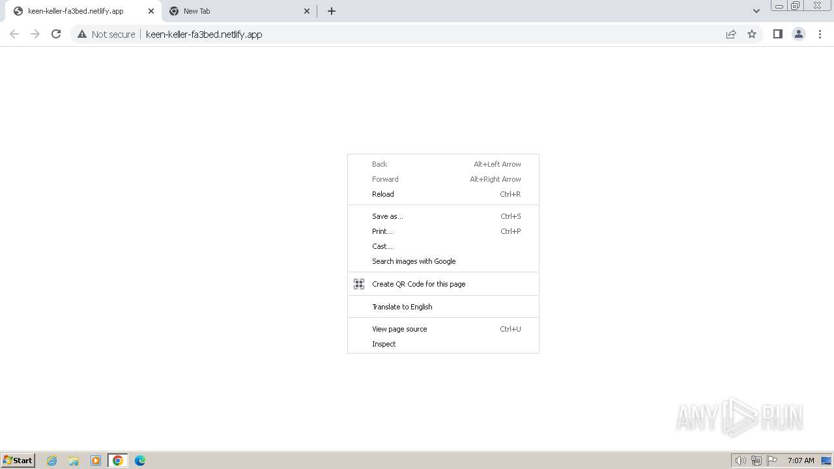Share this page via the share icon
The height and width of the screenshot is (469, 834).
[731, 34]
